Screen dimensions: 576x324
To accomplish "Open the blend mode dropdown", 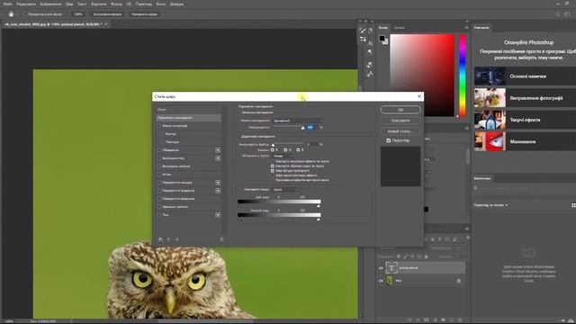I will tap(298, 121).
